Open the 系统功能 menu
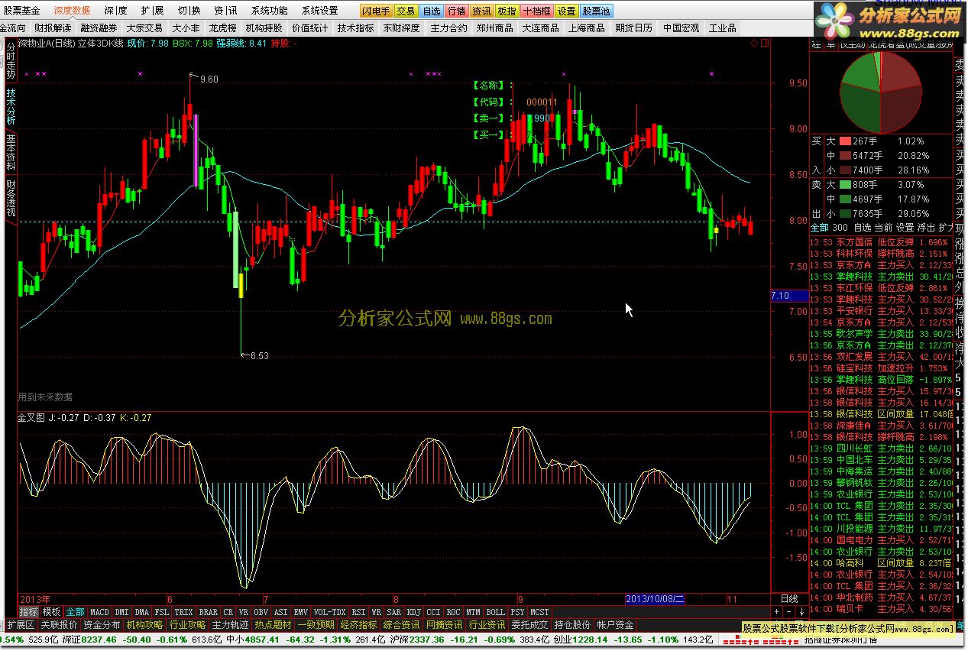968x651 pixels. click(x=270, y=11)
